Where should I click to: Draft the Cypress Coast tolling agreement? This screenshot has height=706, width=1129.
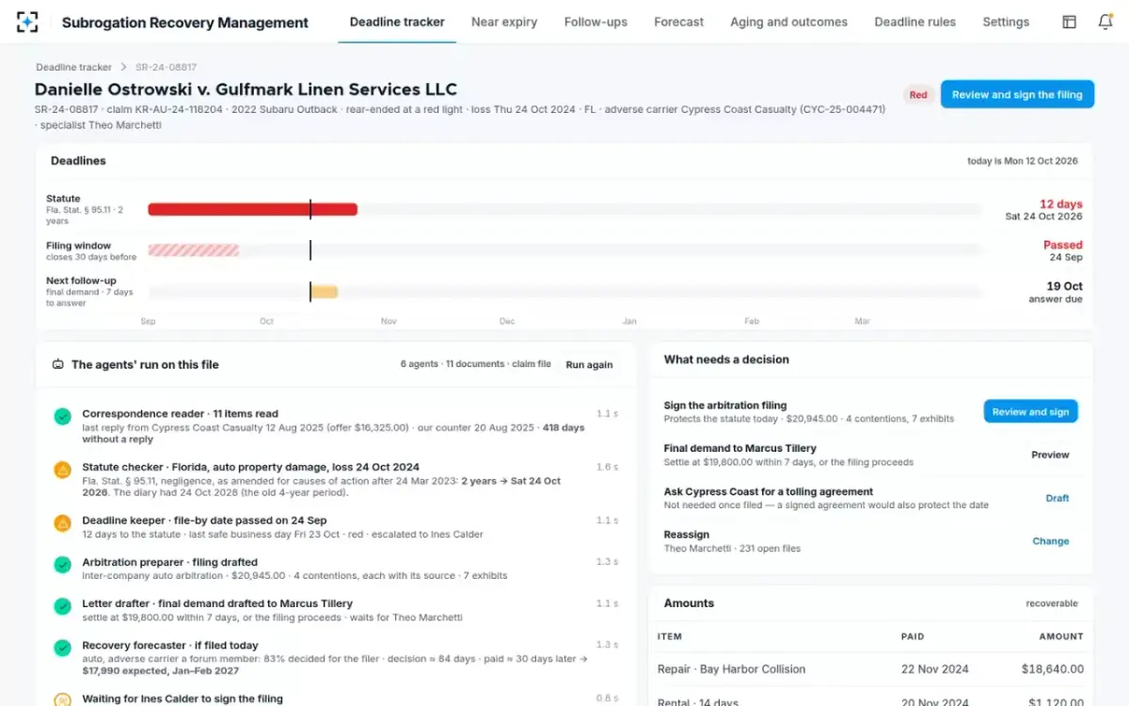(1057, 498)
